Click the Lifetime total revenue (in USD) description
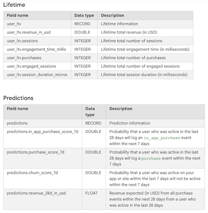 (129, 33)
